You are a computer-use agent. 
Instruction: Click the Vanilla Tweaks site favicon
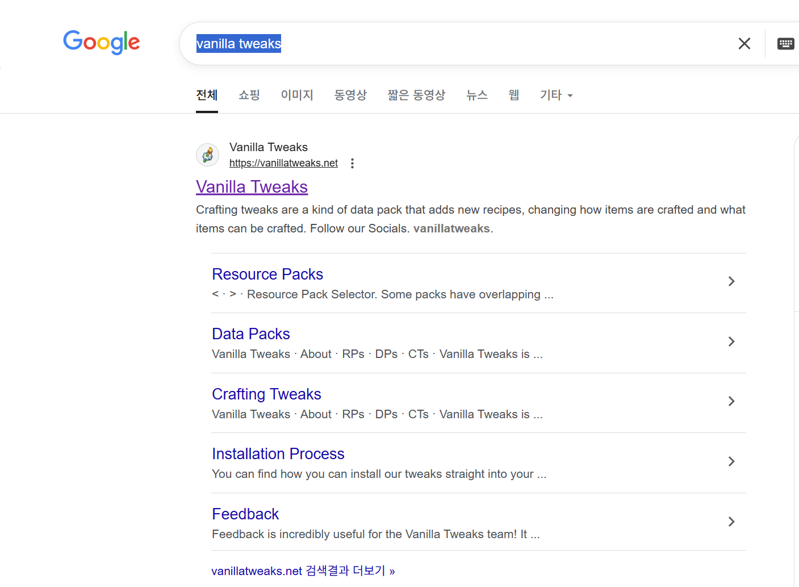click(208, 155)
